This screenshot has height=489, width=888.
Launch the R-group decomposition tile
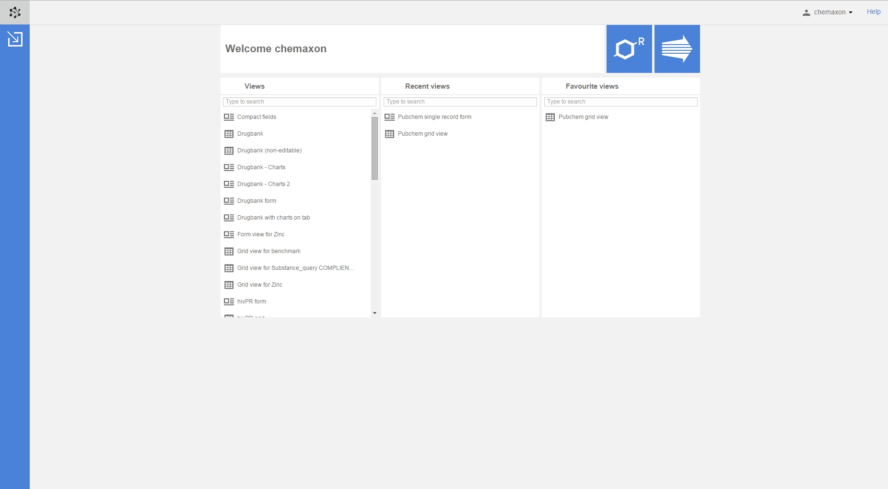point(628,48)
